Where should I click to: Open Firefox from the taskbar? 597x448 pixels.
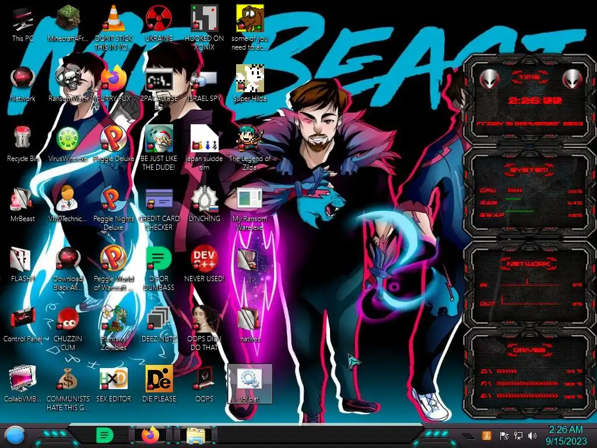(x=150, y=435)
